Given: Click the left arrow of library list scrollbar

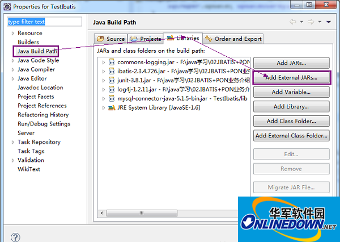Looking at the screenshot, I should [x=101, y=213].
